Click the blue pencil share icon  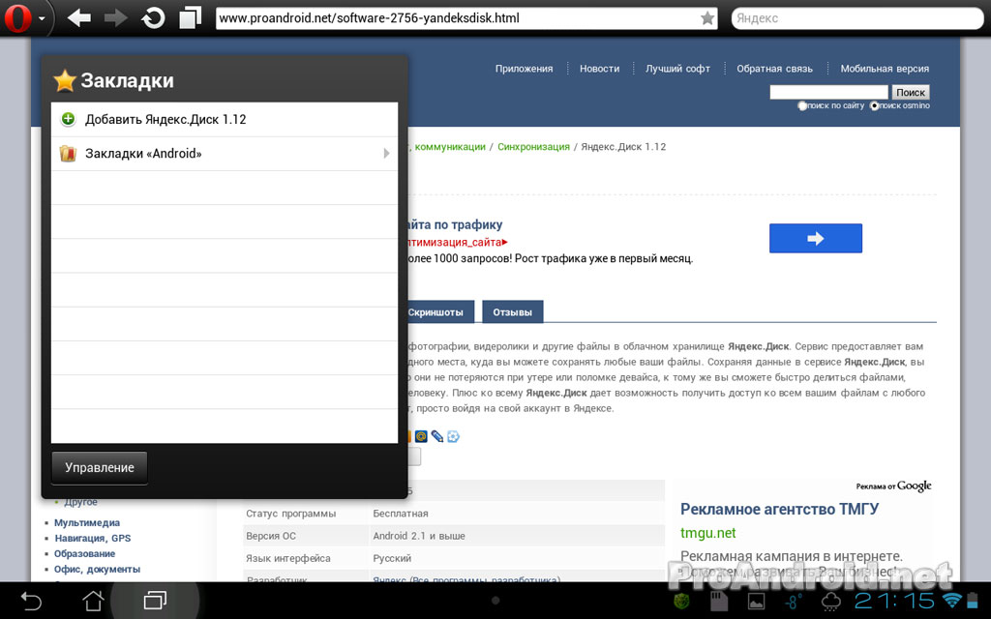click(x=437, y=436)
